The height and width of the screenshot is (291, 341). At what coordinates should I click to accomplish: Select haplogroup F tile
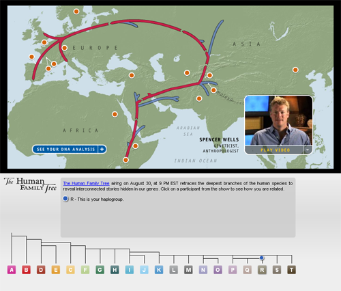(85, 270)
